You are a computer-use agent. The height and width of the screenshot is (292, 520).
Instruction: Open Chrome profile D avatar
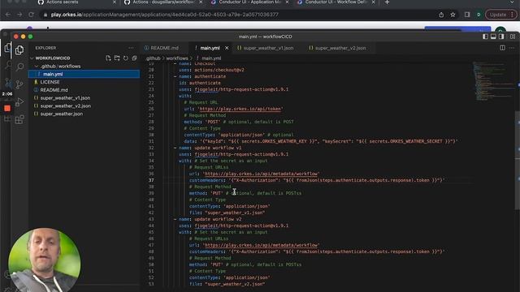(x=479, y=15)
